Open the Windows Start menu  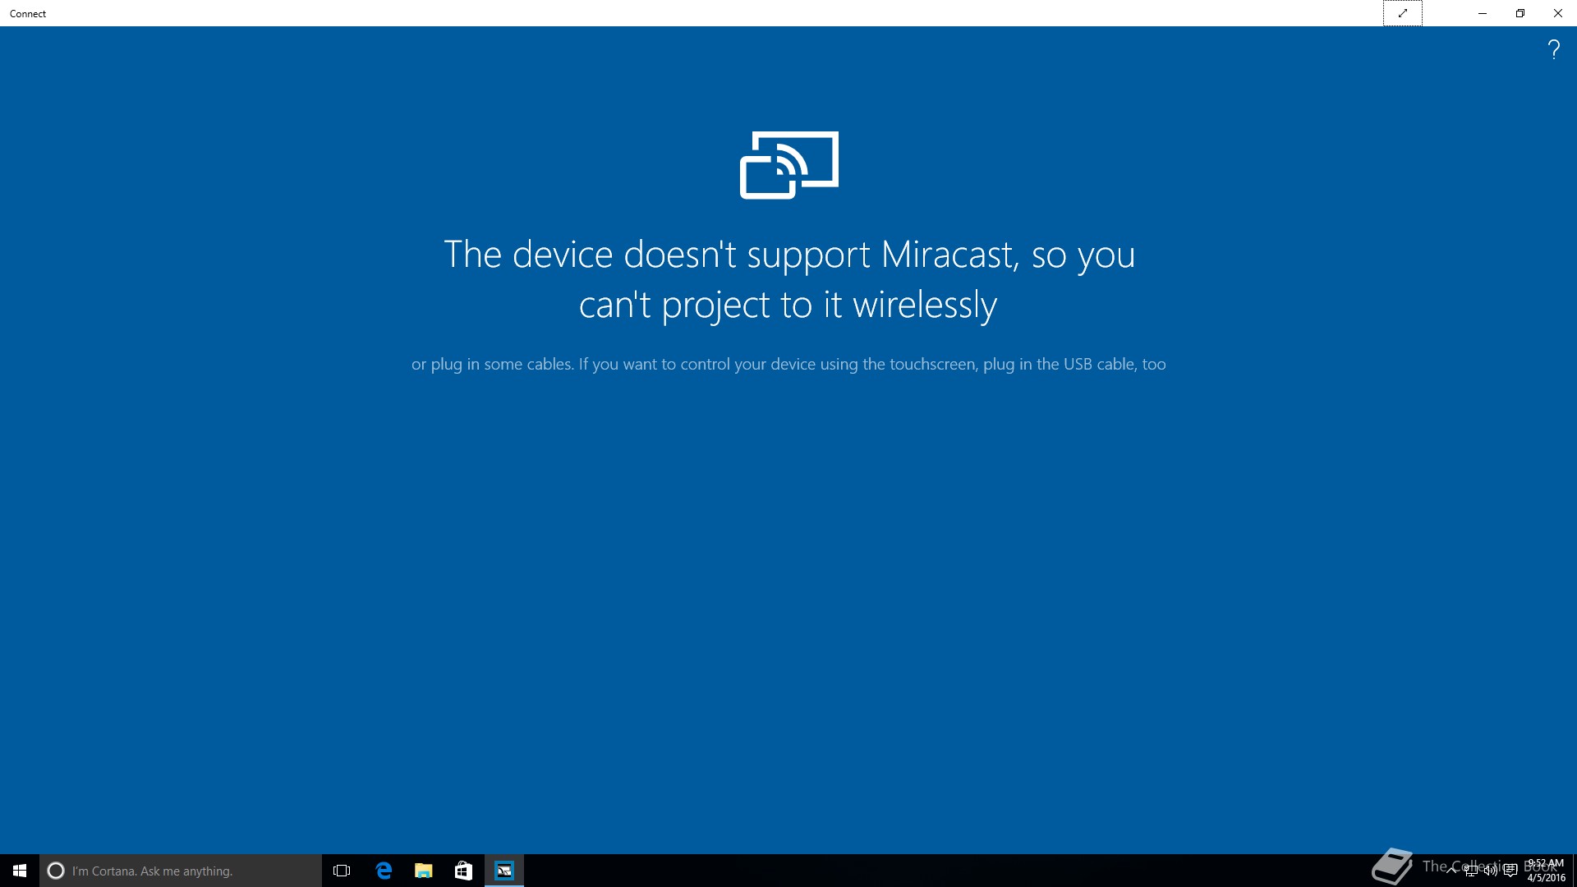tap(20, 871)
